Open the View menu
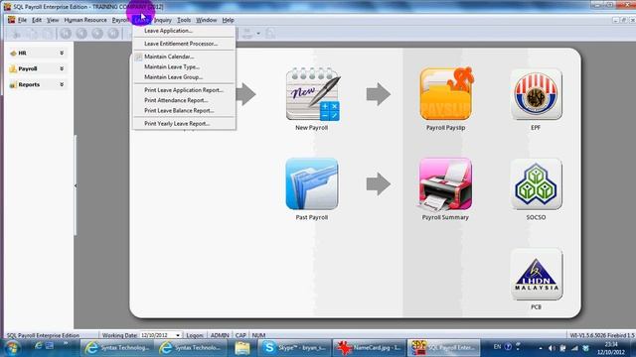636x357 pixels. pyautogui.click(x=53, y=20)
